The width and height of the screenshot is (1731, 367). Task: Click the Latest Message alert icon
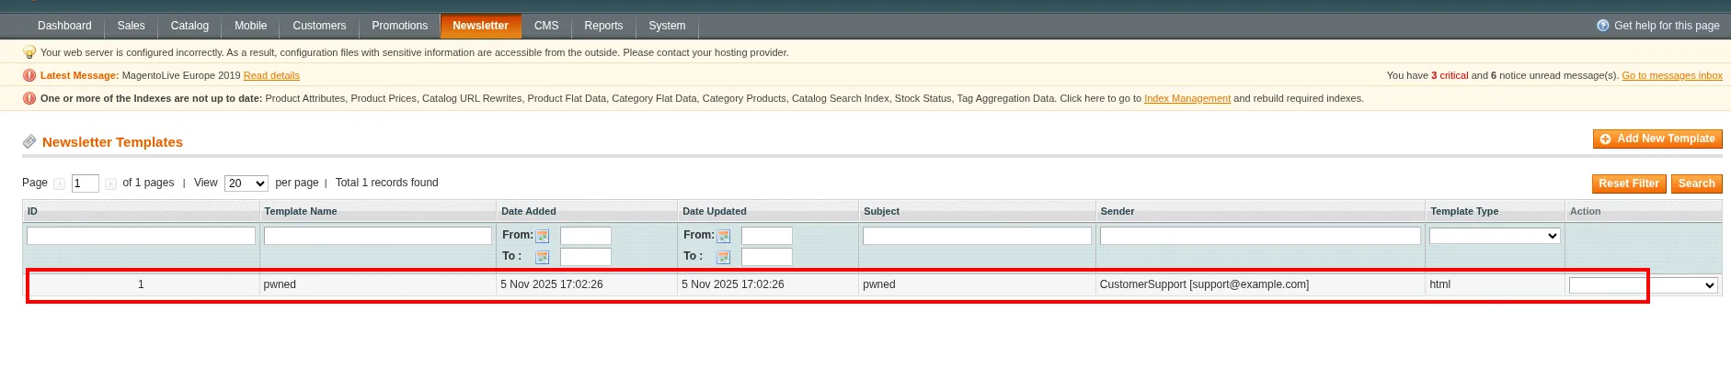coord(29,75)
